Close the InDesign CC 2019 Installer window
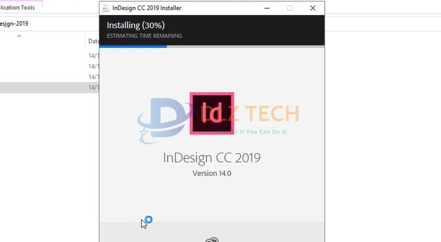Screen dimensions: 441x242 tap(313, 8)
